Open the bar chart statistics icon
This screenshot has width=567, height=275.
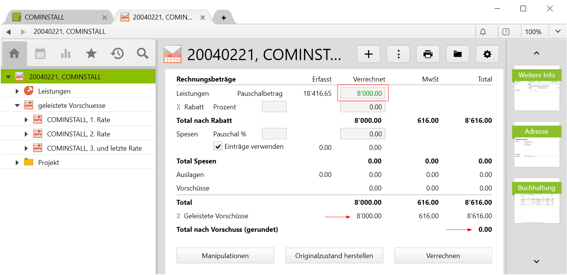click(66, 54)
